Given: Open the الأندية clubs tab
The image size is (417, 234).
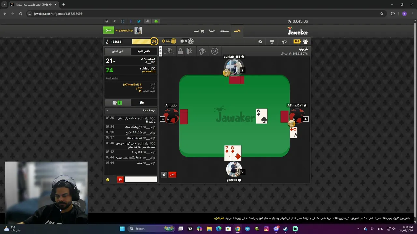Looking at the screenshot, I should point(212,31).
